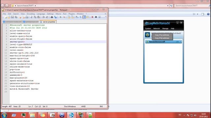Undo the last edit via toolbar
This screenshot has height=118, width=211.
[43, 17]
